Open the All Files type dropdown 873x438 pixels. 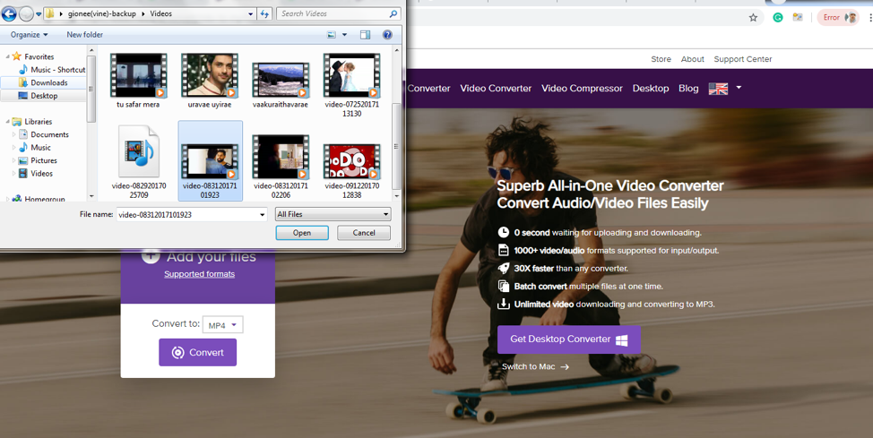click(x=333, y=214)
